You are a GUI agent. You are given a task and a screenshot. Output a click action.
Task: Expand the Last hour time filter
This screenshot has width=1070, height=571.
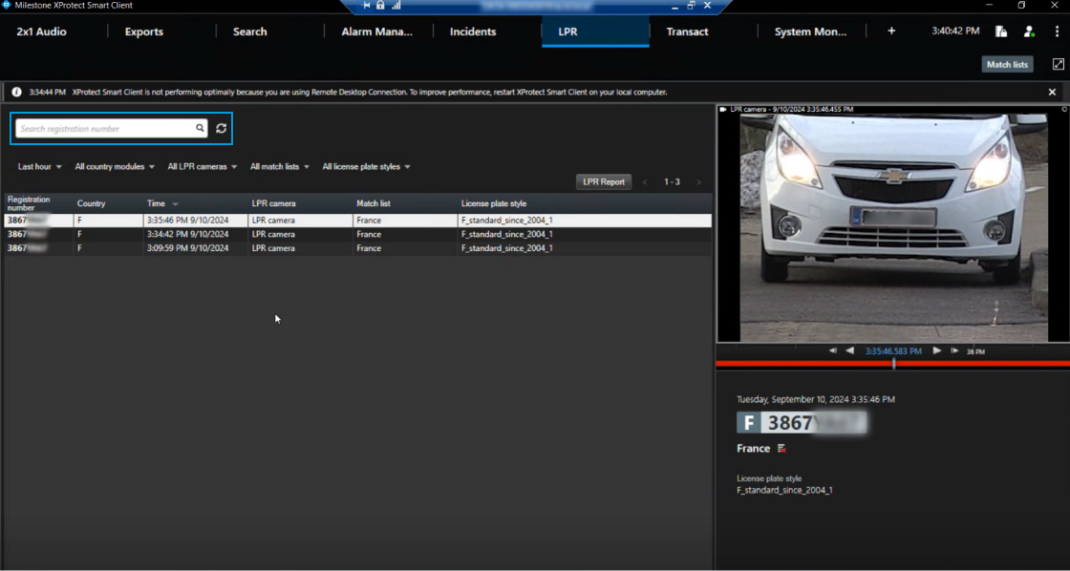[x=39, y=167]
